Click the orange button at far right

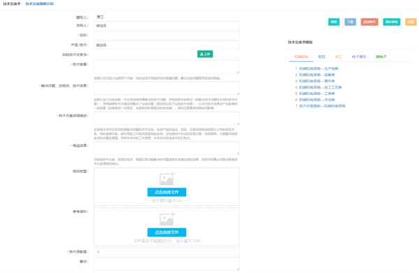tap(411, 22)
